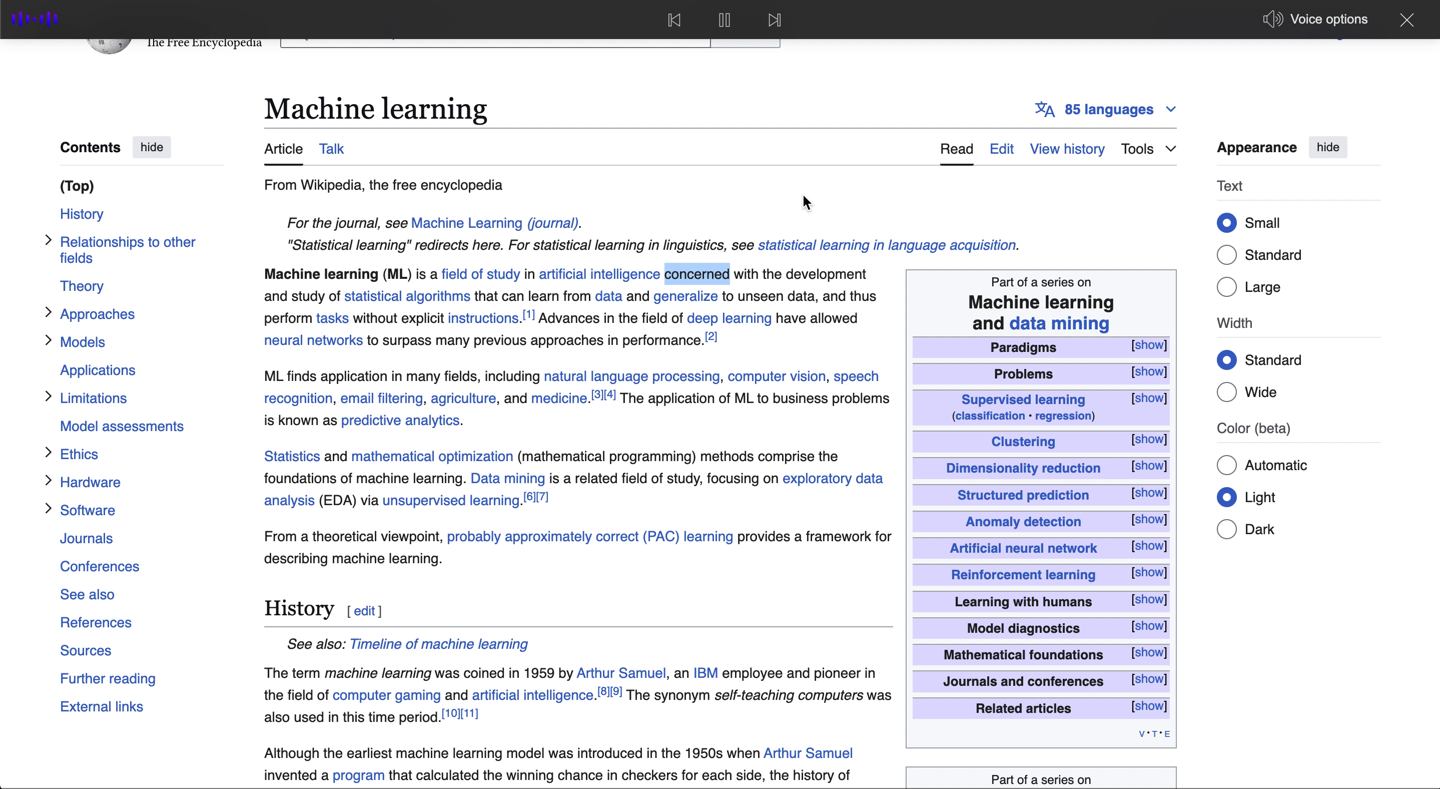
Task: Open the predictive analytics link
Action: pyautogui.click(x=400, y=421)
